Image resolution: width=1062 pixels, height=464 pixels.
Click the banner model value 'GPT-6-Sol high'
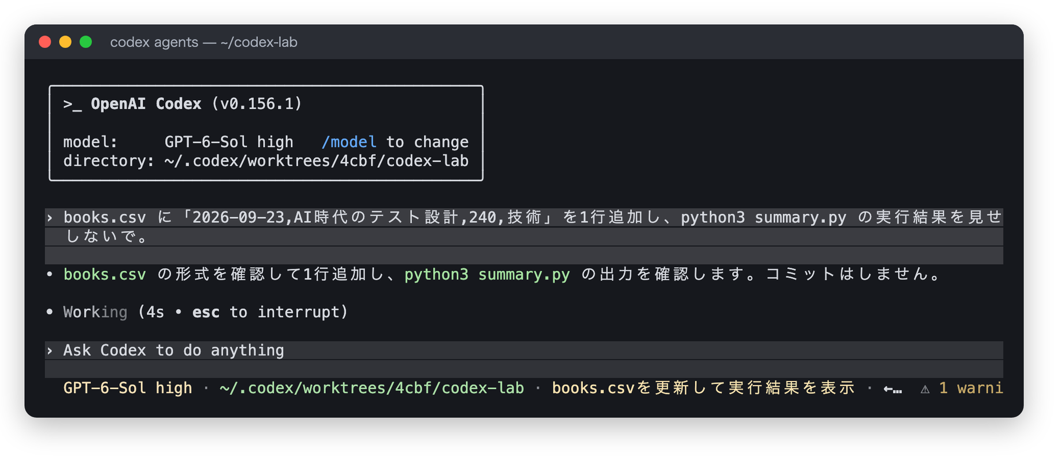tap(229, 142)
